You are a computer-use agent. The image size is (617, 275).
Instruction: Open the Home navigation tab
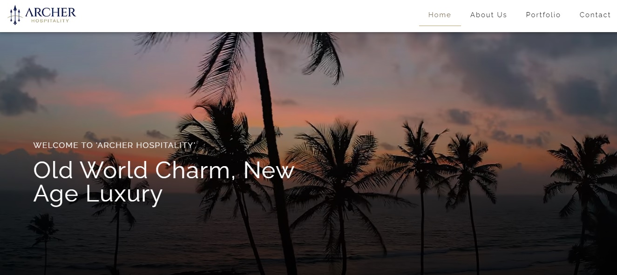440,15
